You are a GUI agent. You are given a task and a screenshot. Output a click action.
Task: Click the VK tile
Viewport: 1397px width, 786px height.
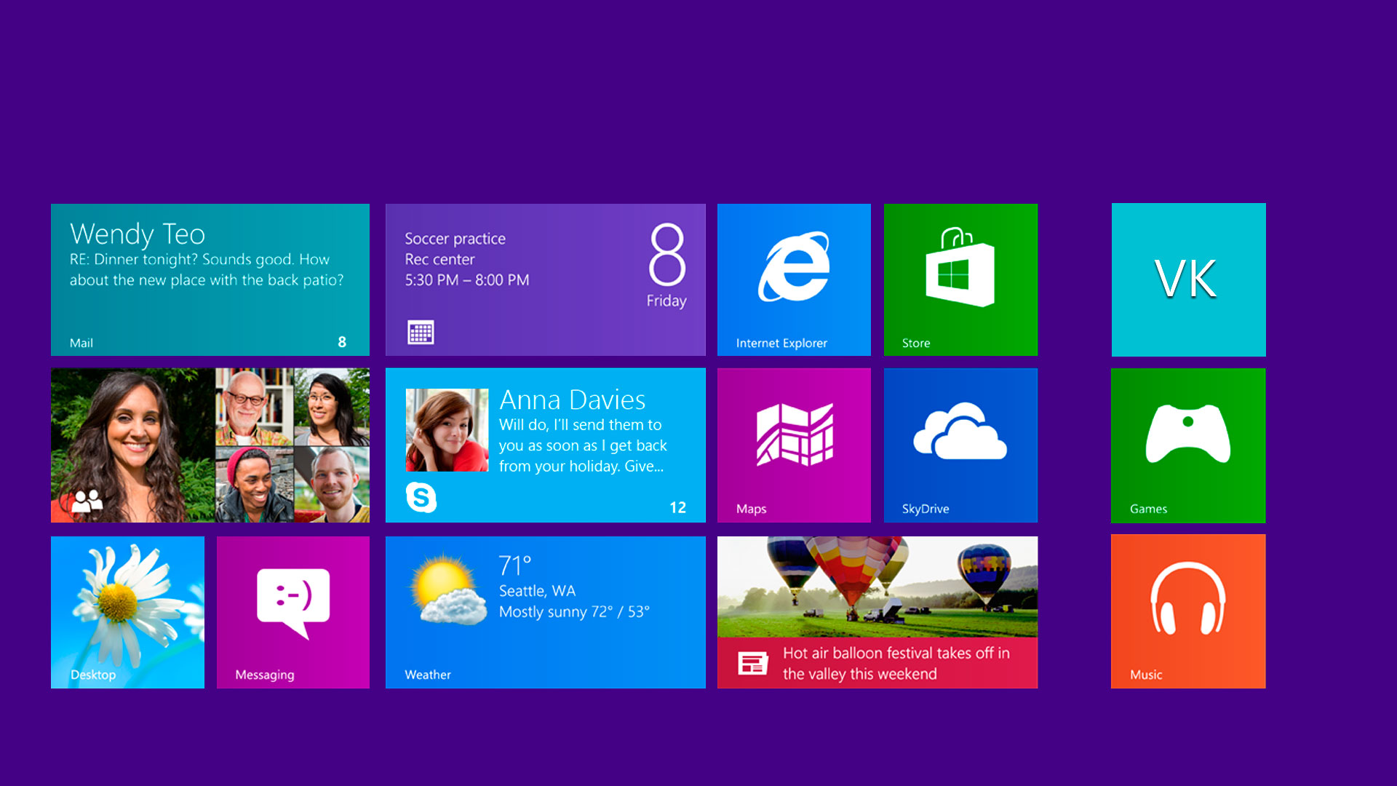[1188, 279]
